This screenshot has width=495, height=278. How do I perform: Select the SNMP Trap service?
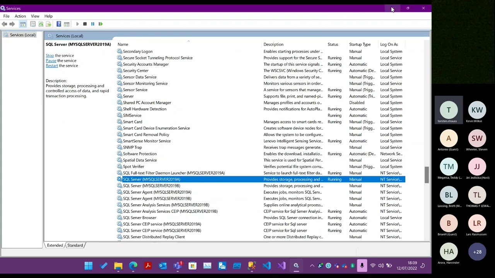point(261,147)
